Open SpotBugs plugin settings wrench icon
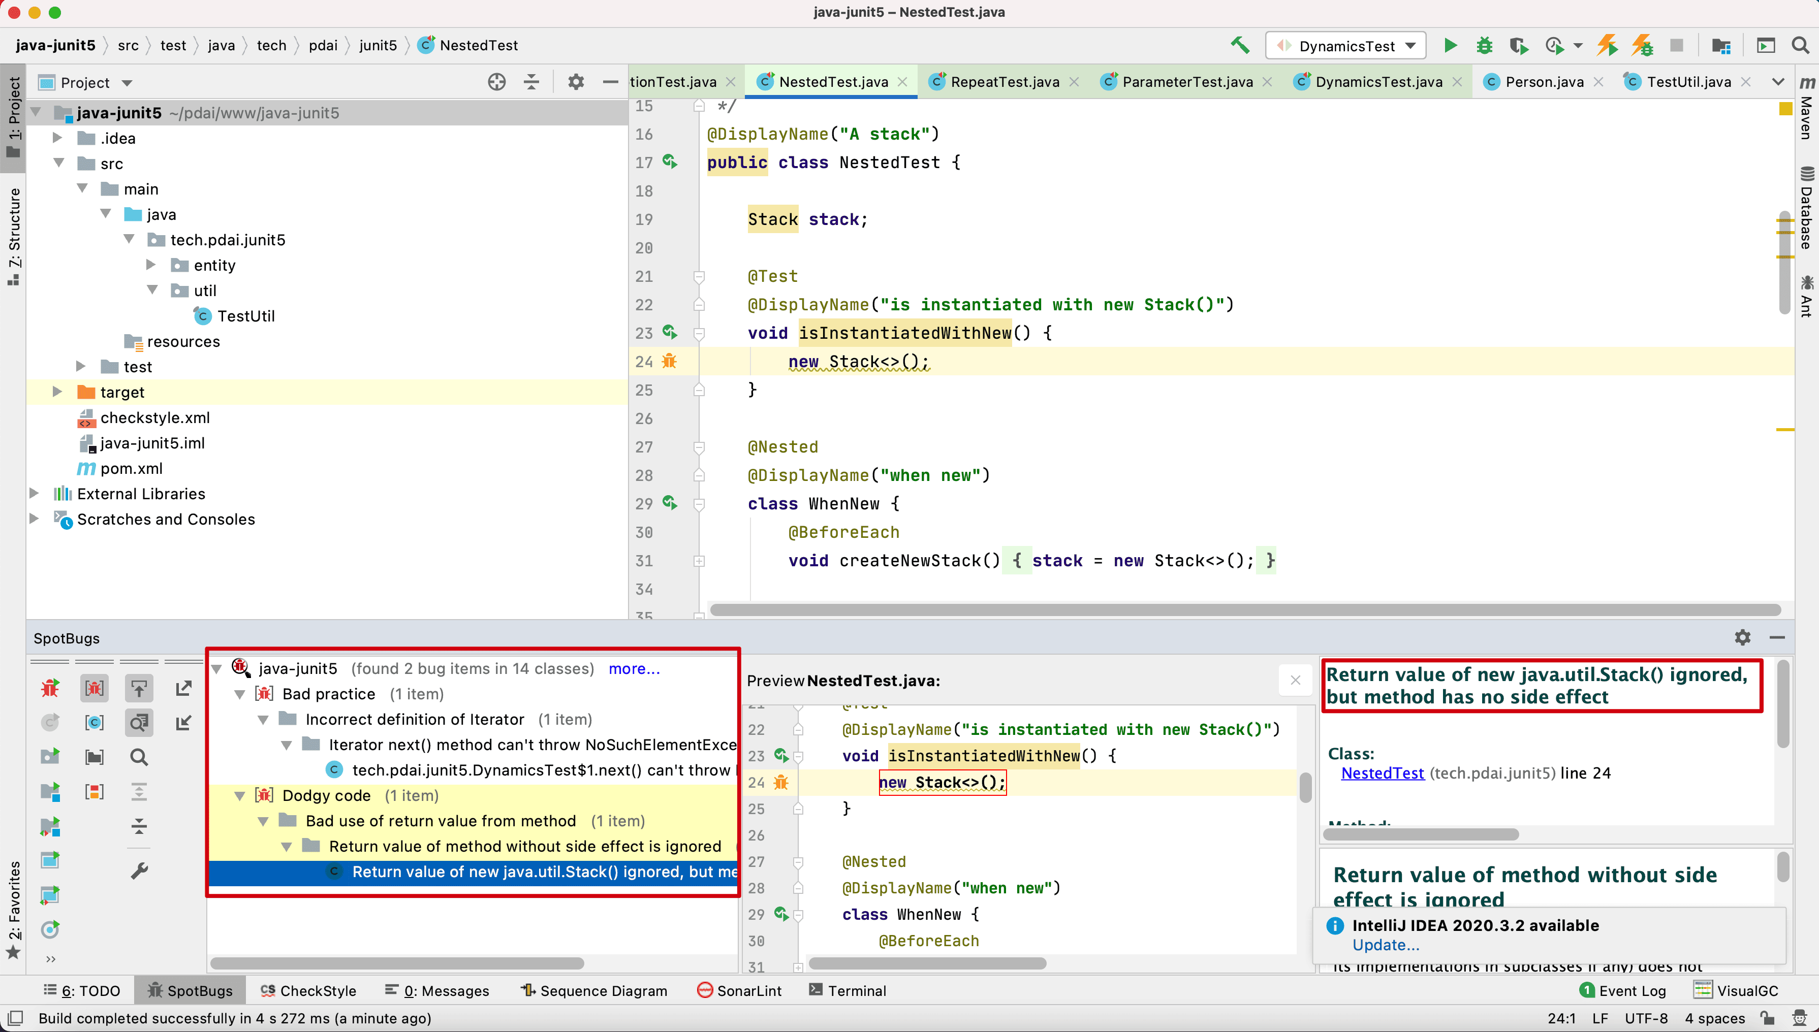Image resolution: width=1819 pixels, height=1032 pixels. 139,871
